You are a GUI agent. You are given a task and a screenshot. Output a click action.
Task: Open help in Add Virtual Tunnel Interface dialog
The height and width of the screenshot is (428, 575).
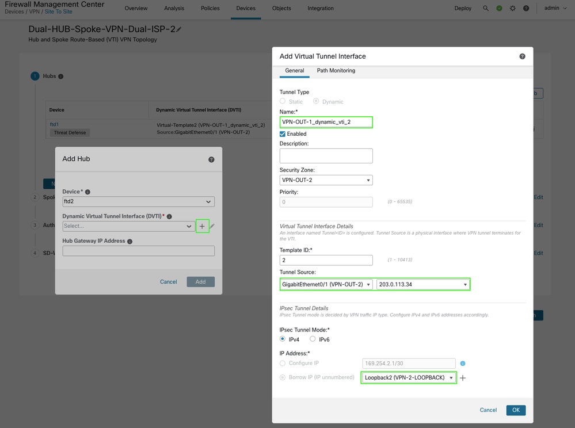[x=522, y=56]
